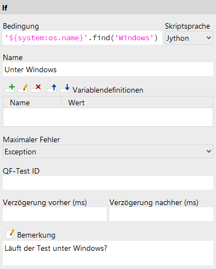
Task: Open the Bemerkung external editor icon
Action: [x=10, y=234]
